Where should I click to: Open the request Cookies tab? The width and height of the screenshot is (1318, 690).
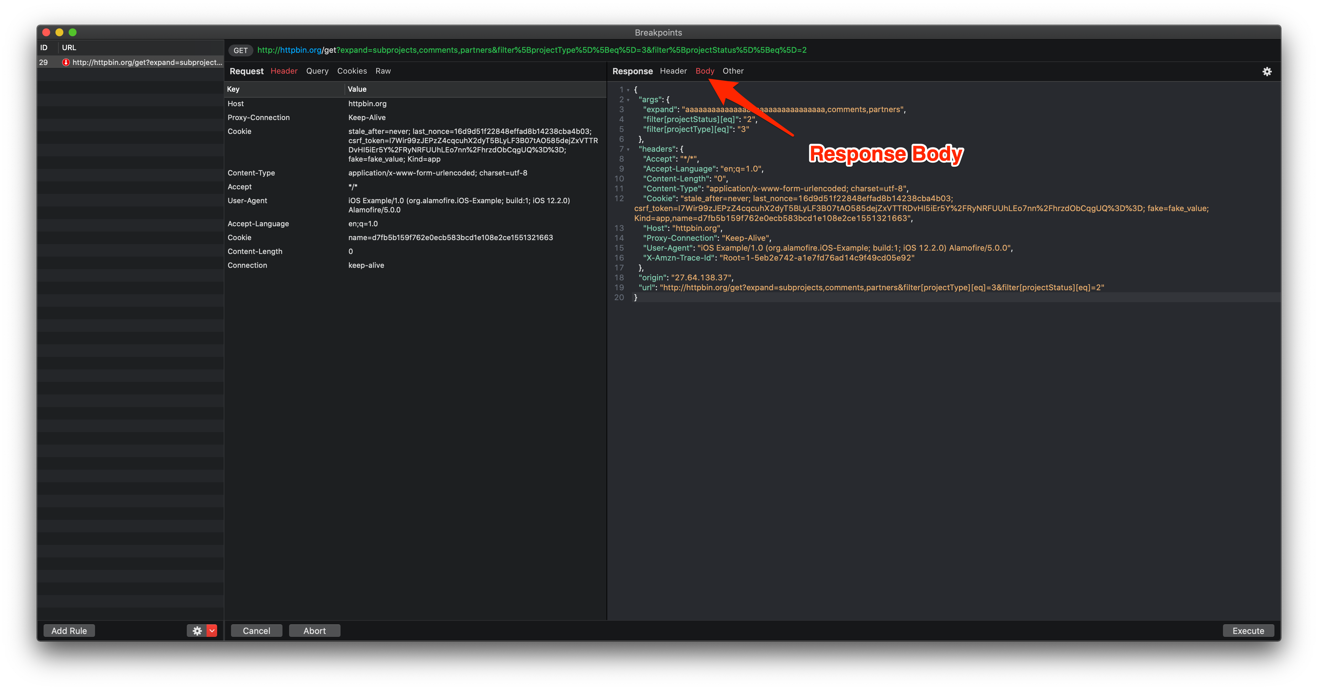click(352, 71)
